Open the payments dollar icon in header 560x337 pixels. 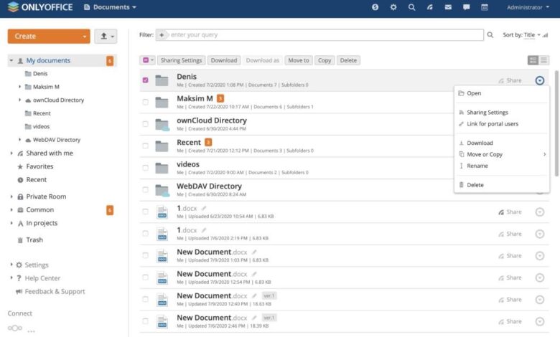coord(375,7)
